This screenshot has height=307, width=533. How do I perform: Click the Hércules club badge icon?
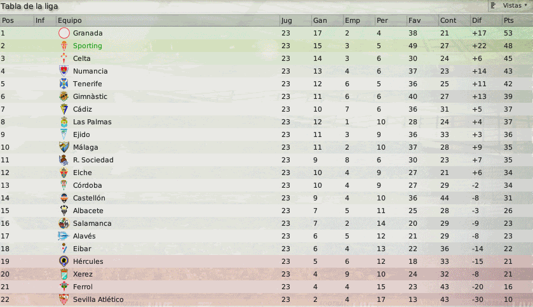(64, 261)
